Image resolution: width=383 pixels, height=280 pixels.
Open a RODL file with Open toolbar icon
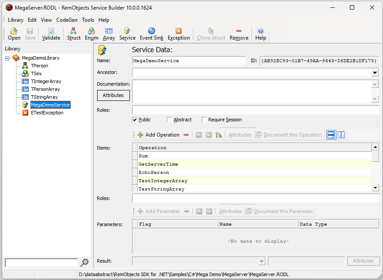14,34
